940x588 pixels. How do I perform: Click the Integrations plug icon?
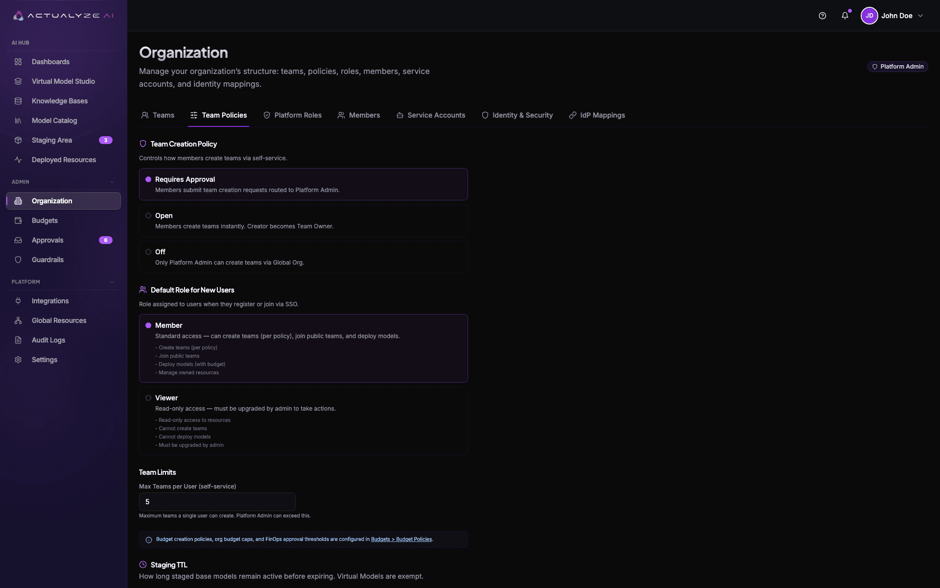pyautogui.click(x=18, y=301)
